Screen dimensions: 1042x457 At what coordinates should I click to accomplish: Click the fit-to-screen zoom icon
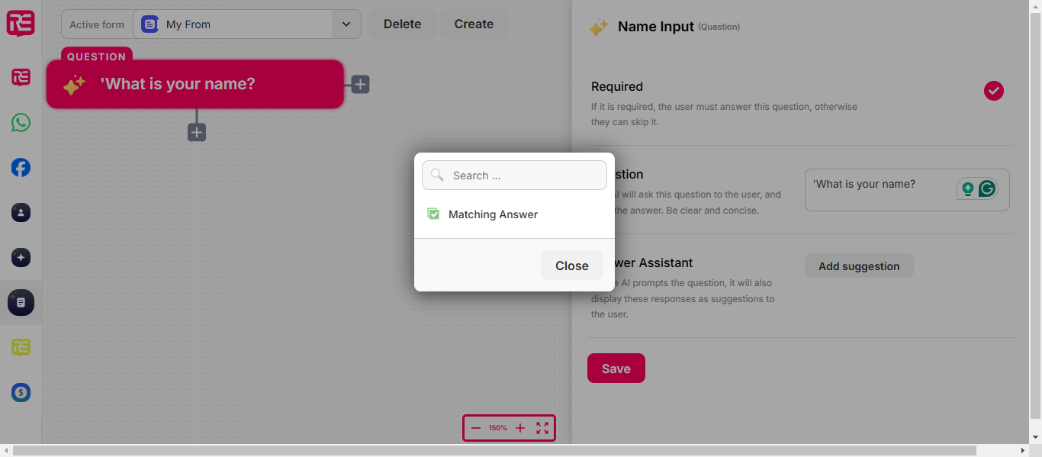542,428
